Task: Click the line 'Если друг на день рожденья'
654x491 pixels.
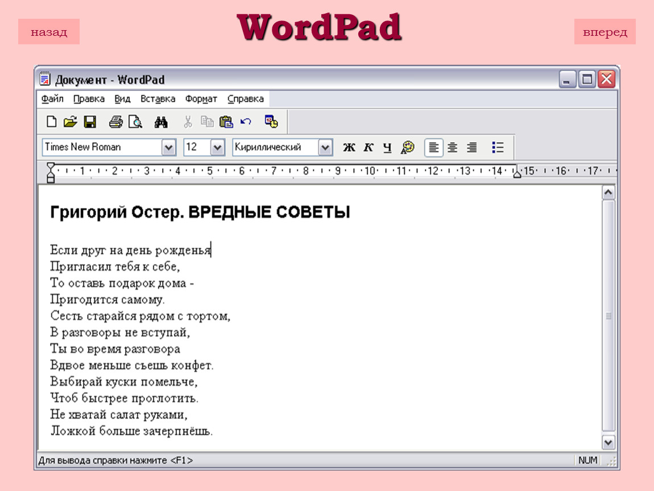Action: [131, 250]
